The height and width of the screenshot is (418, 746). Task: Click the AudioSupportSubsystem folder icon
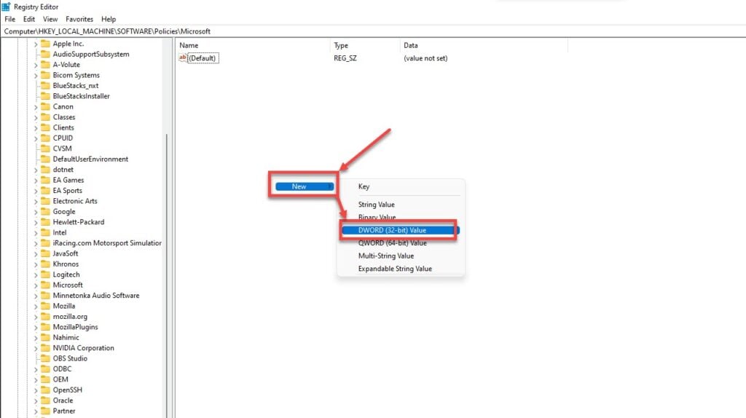click(45, 54)
